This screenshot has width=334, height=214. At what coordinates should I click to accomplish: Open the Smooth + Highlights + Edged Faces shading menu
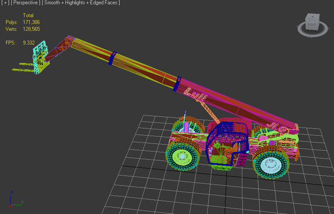point(81,3)
